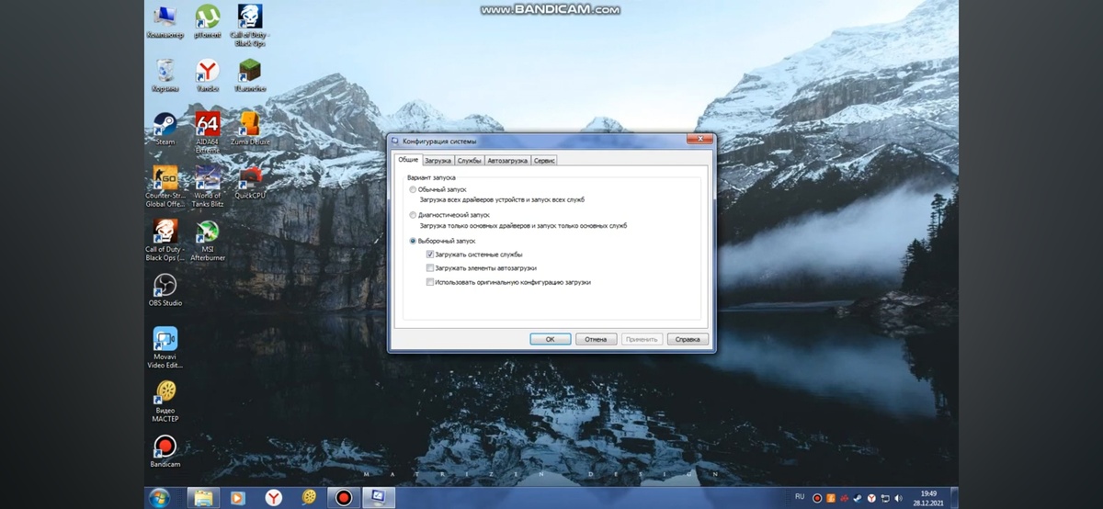Image resolution: width=1103 pixels, height=509 pixels.
Task: Switch to the Сервис tab
Action: (544, 161)
